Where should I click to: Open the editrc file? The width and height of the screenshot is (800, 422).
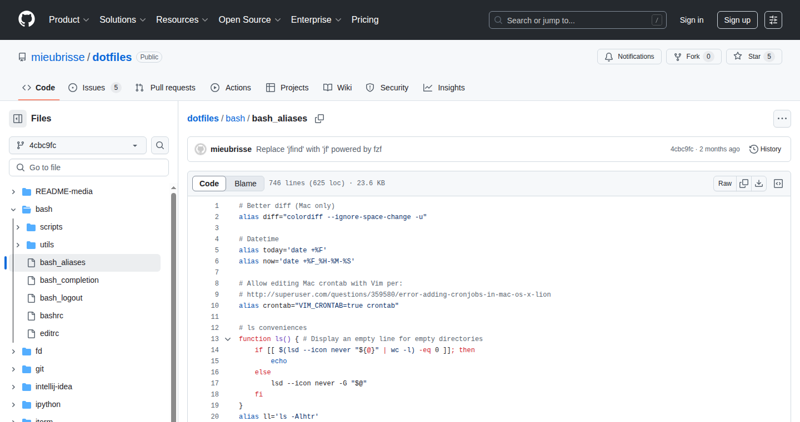click(x=49, y=333)
